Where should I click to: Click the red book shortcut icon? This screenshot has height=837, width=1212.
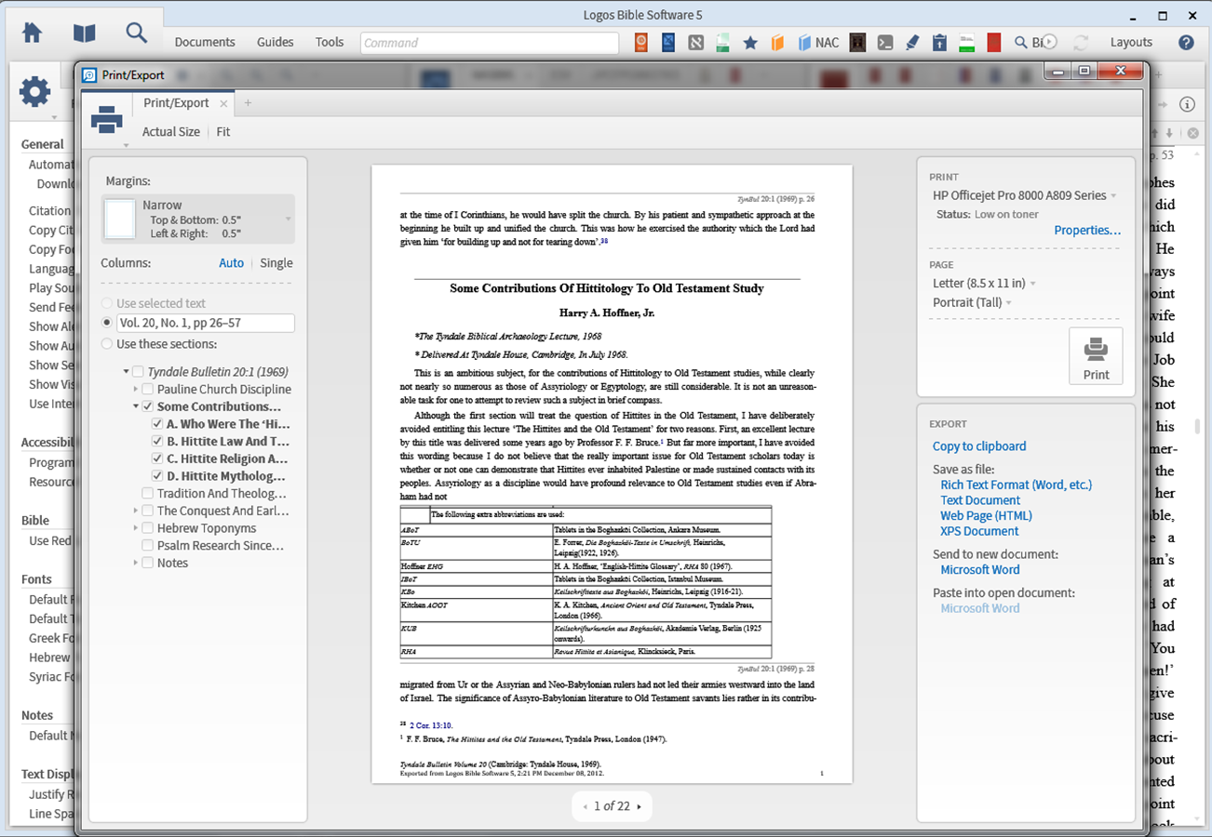point(994,42)
